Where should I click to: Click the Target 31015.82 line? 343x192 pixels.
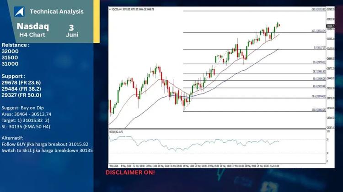pos(25,120)
